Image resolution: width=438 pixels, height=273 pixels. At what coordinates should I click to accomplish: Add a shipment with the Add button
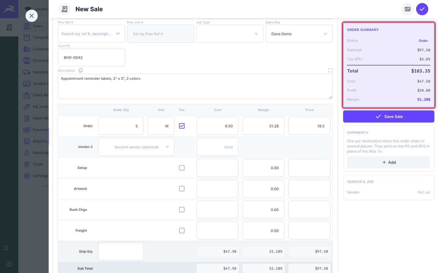(x=389, y=162)
